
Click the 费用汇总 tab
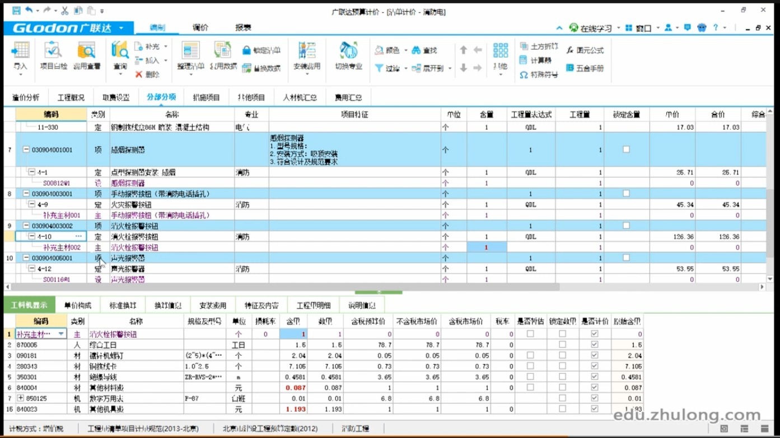(348, 97)
